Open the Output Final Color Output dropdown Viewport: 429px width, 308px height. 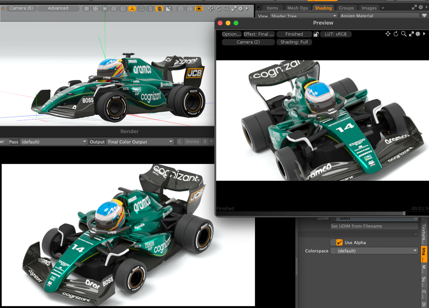(140, 142)
